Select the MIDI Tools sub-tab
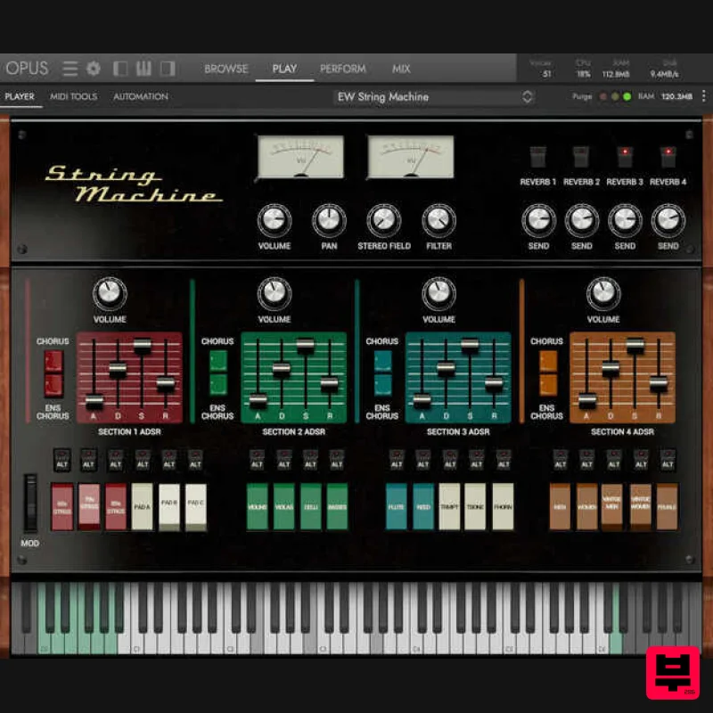The image size is (713, 713). (73, 96)
